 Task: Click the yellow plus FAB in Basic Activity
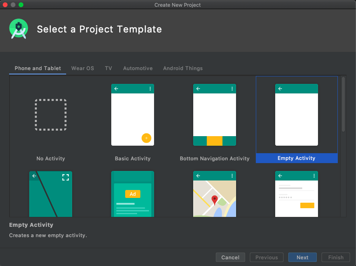(147, 138)
